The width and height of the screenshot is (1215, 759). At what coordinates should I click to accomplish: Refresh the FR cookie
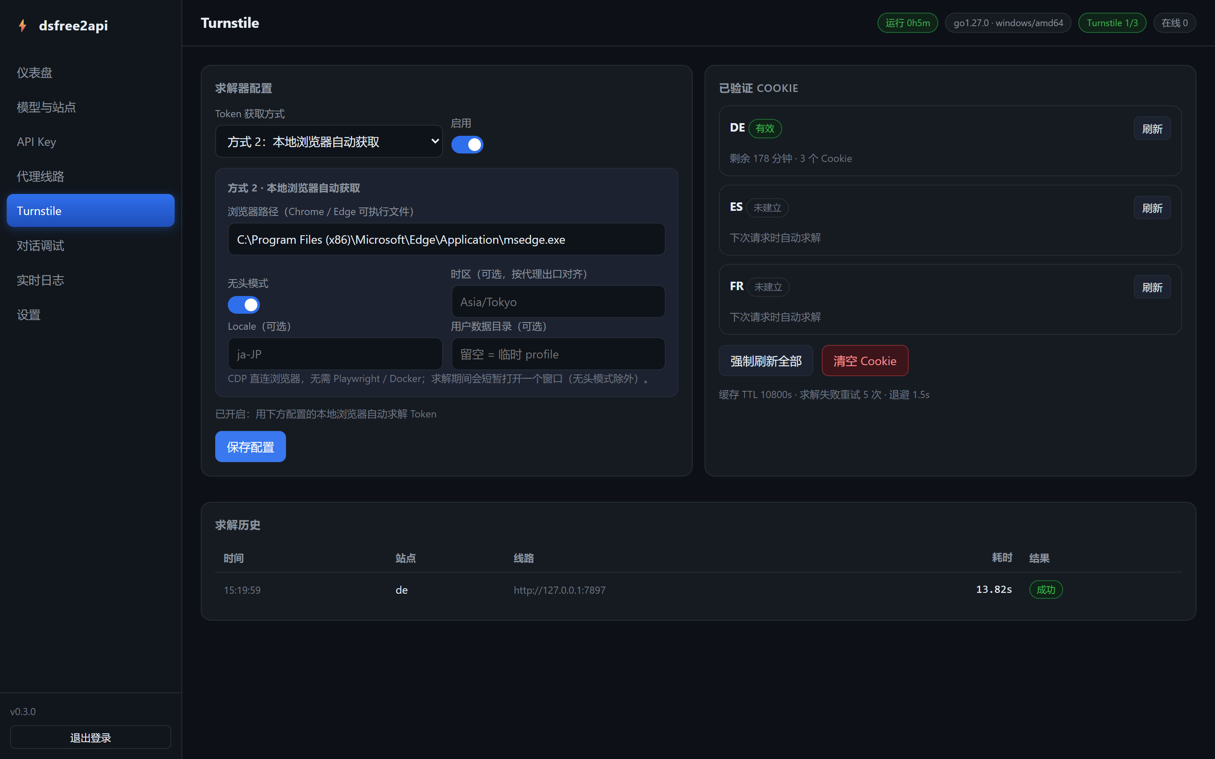pos(1152,288)
